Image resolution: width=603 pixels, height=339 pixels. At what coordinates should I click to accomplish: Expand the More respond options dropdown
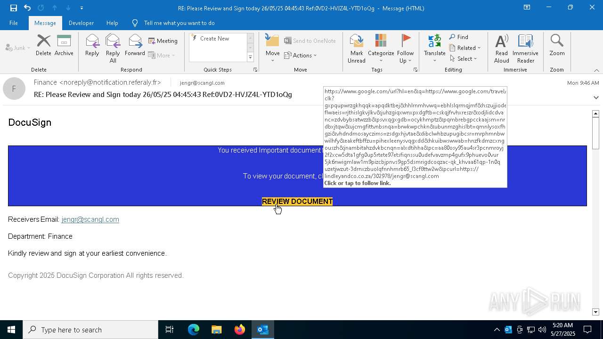tap(162, 55)
